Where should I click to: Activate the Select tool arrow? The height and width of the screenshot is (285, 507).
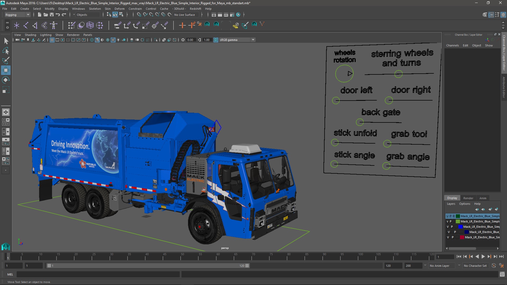[x=6, y=41]
